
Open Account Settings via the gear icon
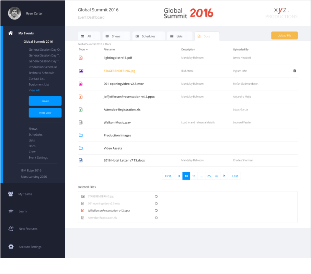11,247
